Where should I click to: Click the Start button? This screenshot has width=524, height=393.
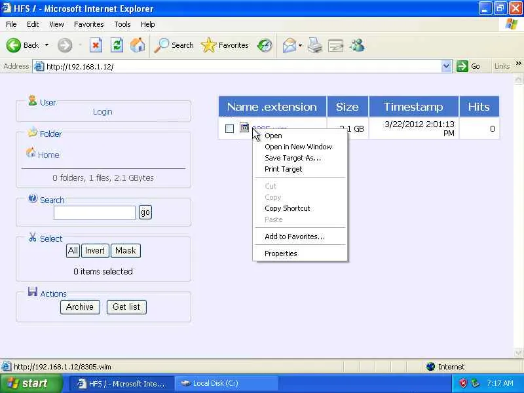coord(31,383)
